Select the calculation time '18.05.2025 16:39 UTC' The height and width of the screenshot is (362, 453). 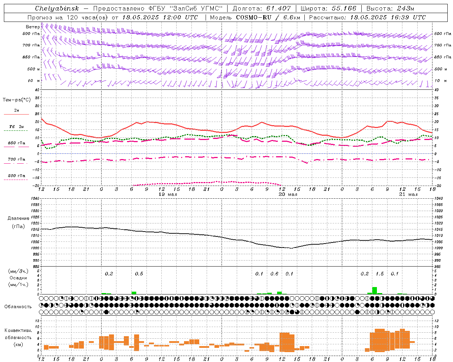click(388, 17)
